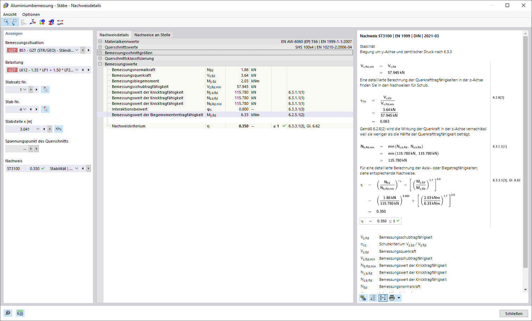The image size is (532, 321).
Task: Click the Spannungspunkt des Querschnitts field
Action: [x=17, y=149]
